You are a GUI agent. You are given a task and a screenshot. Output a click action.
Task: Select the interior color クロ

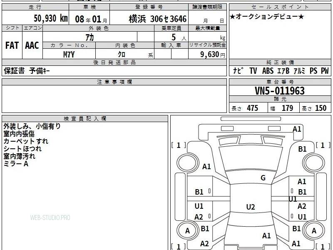coord(122,54)
